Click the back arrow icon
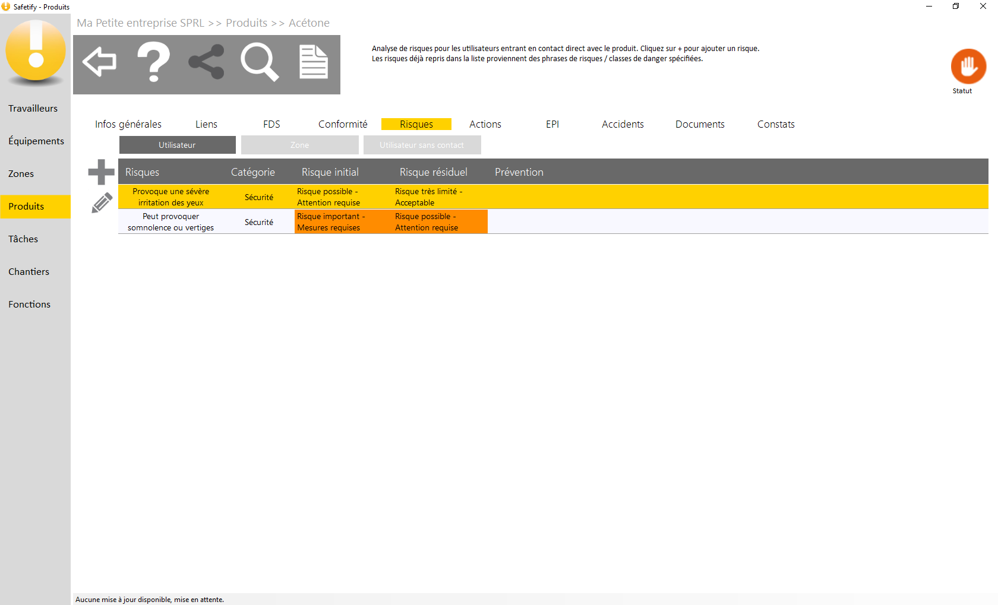 99,62
